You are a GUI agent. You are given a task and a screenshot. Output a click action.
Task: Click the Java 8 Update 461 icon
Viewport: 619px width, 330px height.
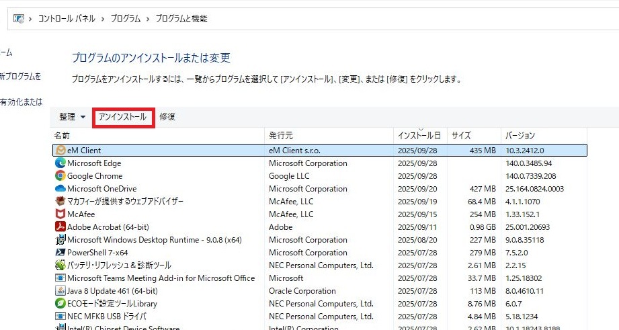pyautogui.click(x=60, y=291)
